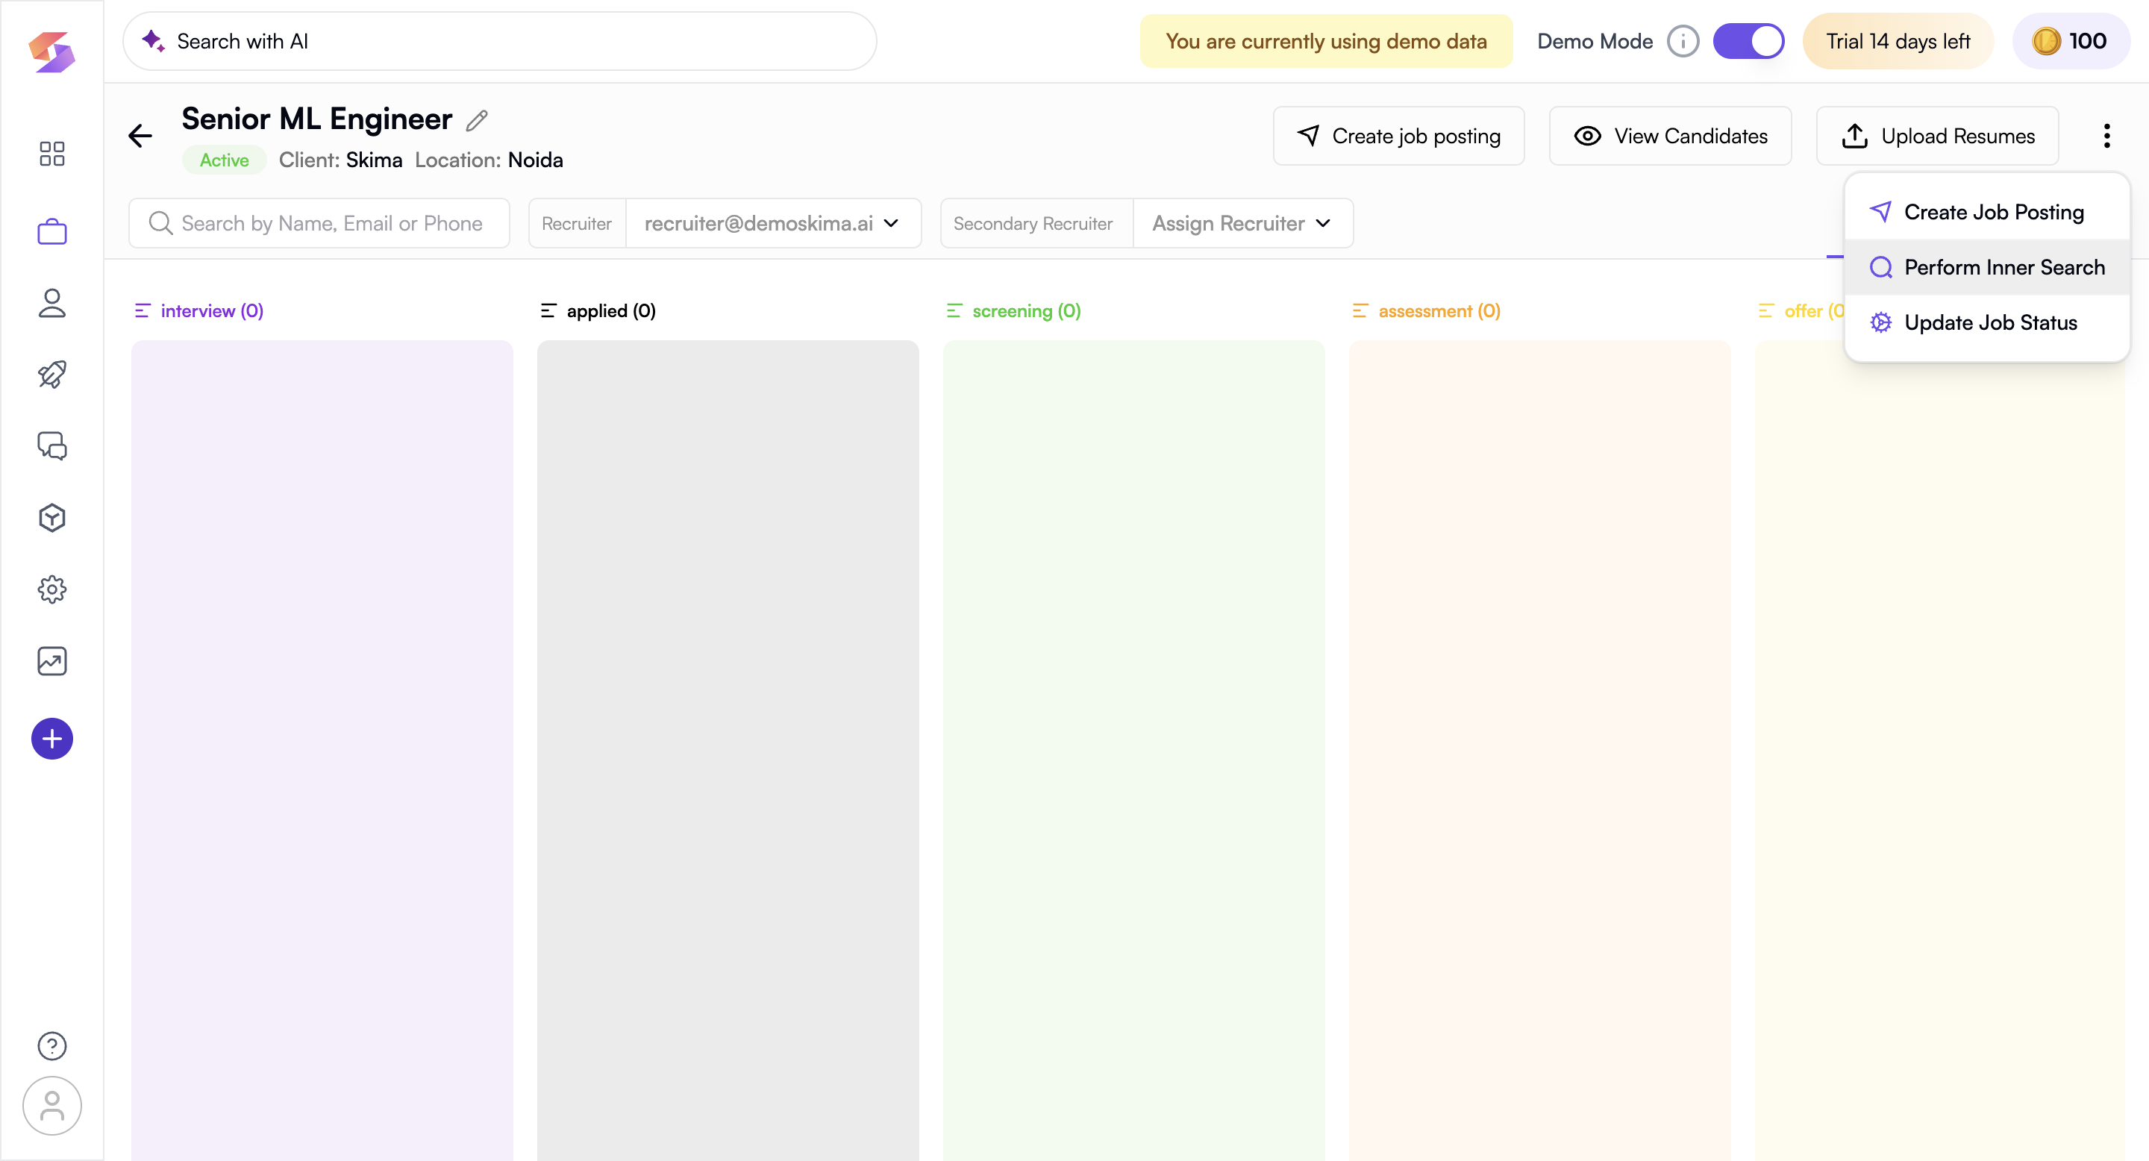The image size is (2149, 1161).
Task: Focus the Search with AI field
Action: click(500, 41)
